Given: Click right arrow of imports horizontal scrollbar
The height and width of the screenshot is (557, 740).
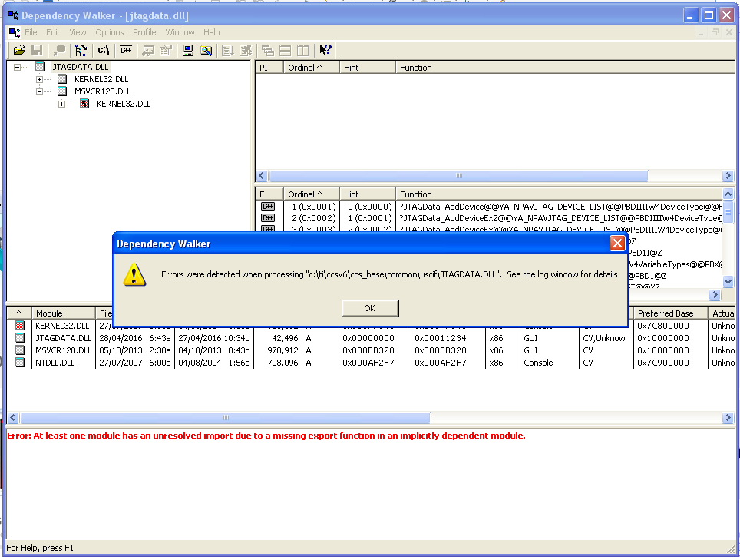Looking at the screenshot, I should coord(728,176).
